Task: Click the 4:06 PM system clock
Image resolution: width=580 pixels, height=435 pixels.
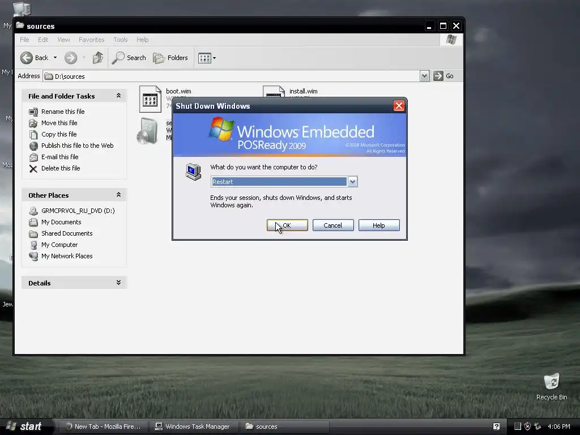Action: [x=559, y=427]
